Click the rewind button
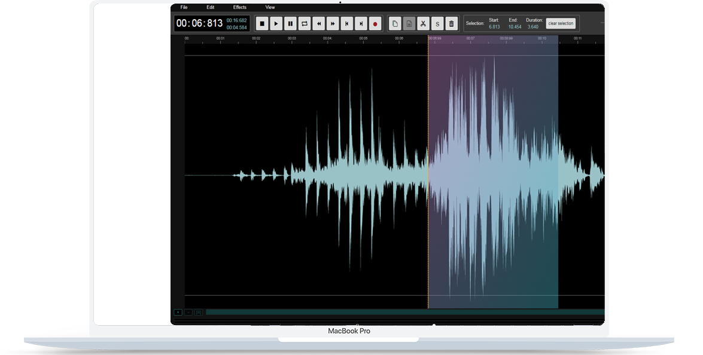This screenshot has width=703, height=355. pyautogui.click(x=319, y=24)
